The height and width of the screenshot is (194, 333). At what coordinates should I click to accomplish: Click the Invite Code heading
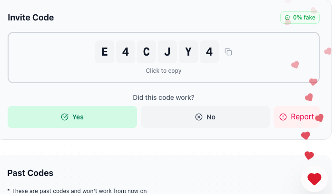tap(31, 18)
